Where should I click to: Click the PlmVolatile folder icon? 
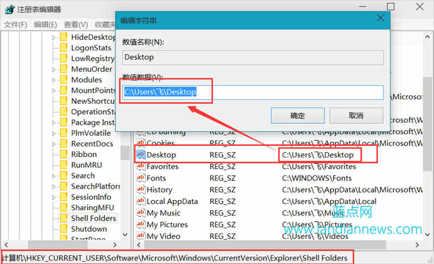coord(63,133)
